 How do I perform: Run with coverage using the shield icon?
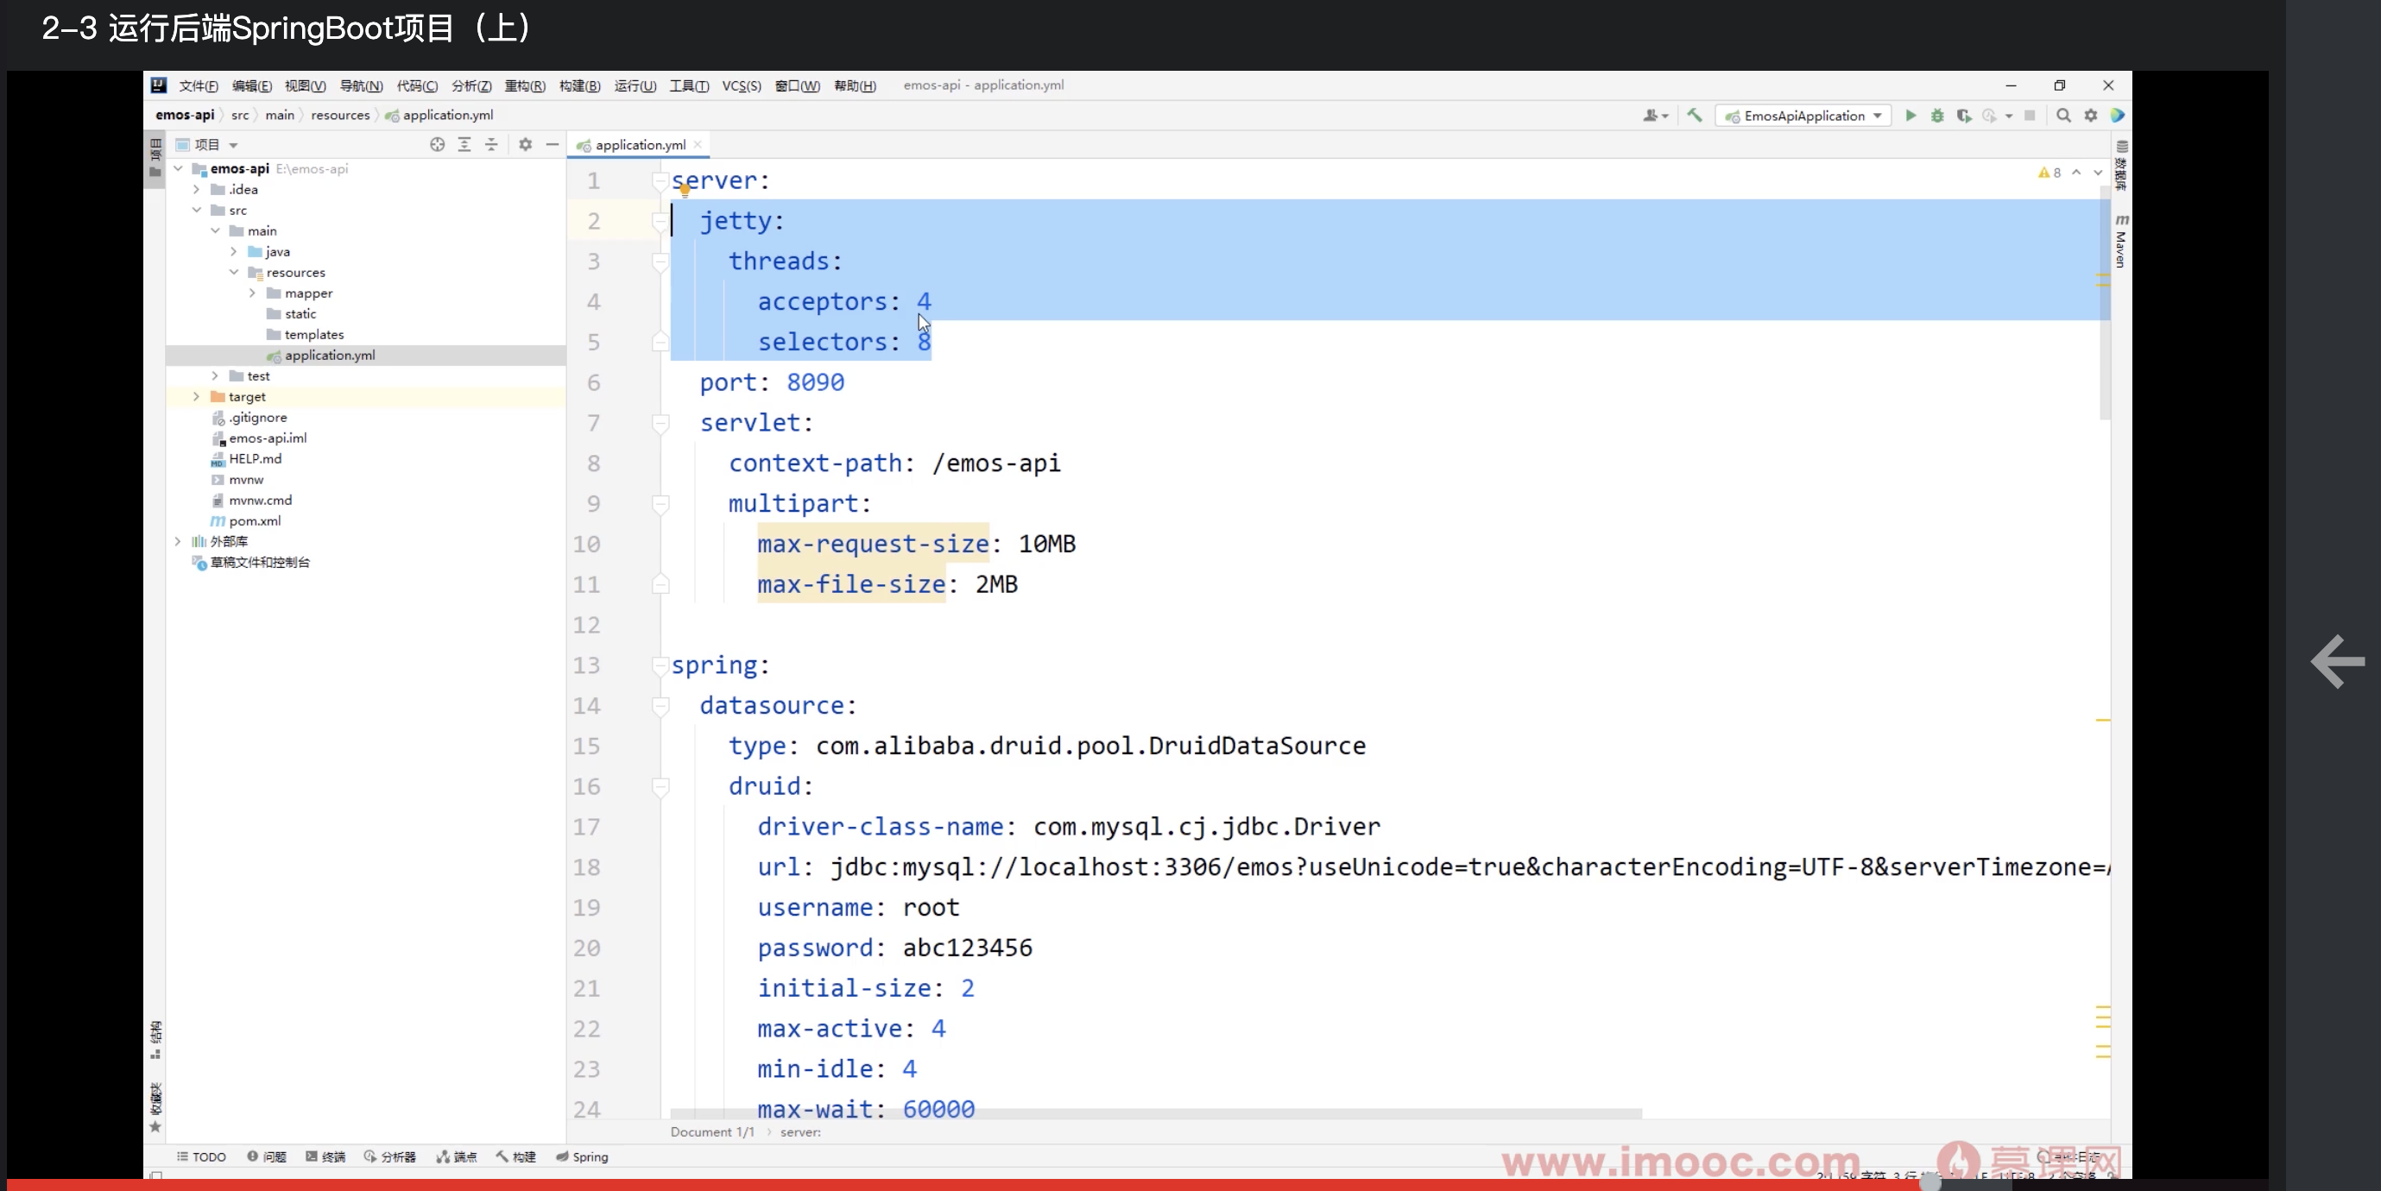pyautogui.click(x=1963, y=116)
